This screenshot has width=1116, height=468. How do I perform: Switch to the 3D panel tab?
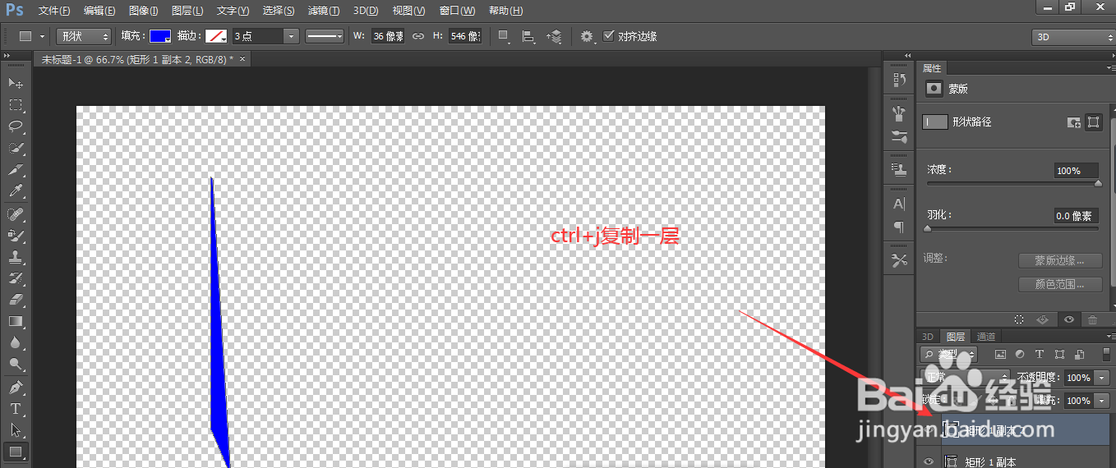pyautogui.click(x=928, y=337)
